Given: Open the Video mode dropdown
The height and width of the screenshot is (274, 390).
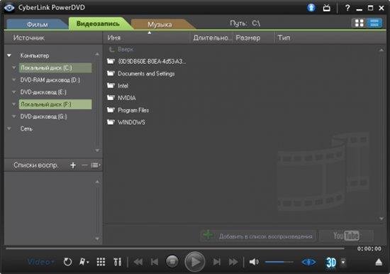Looking at the screenshot, I should (x=41, y=262).
